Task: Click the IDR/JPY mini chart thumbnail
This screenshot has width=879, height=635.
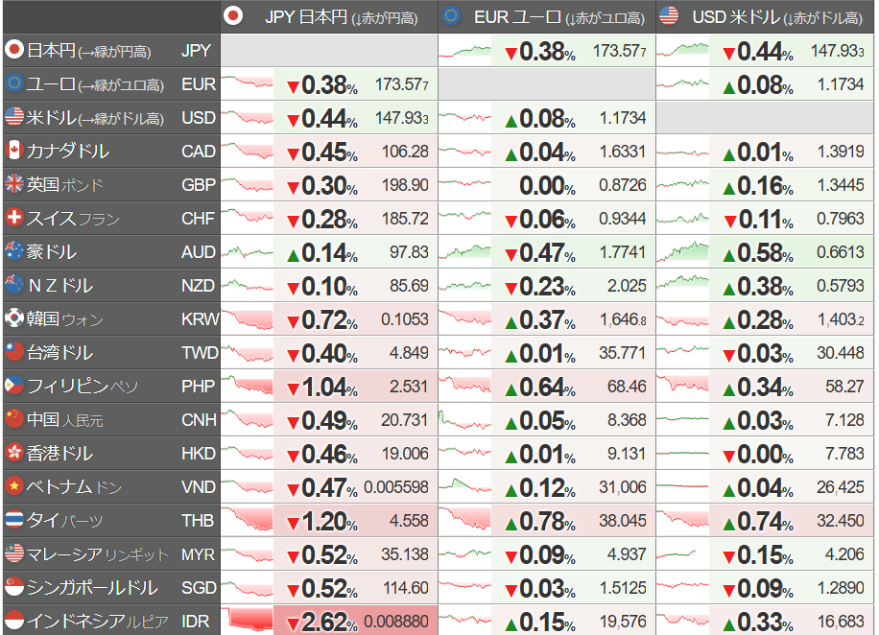Action: (247, 621)
